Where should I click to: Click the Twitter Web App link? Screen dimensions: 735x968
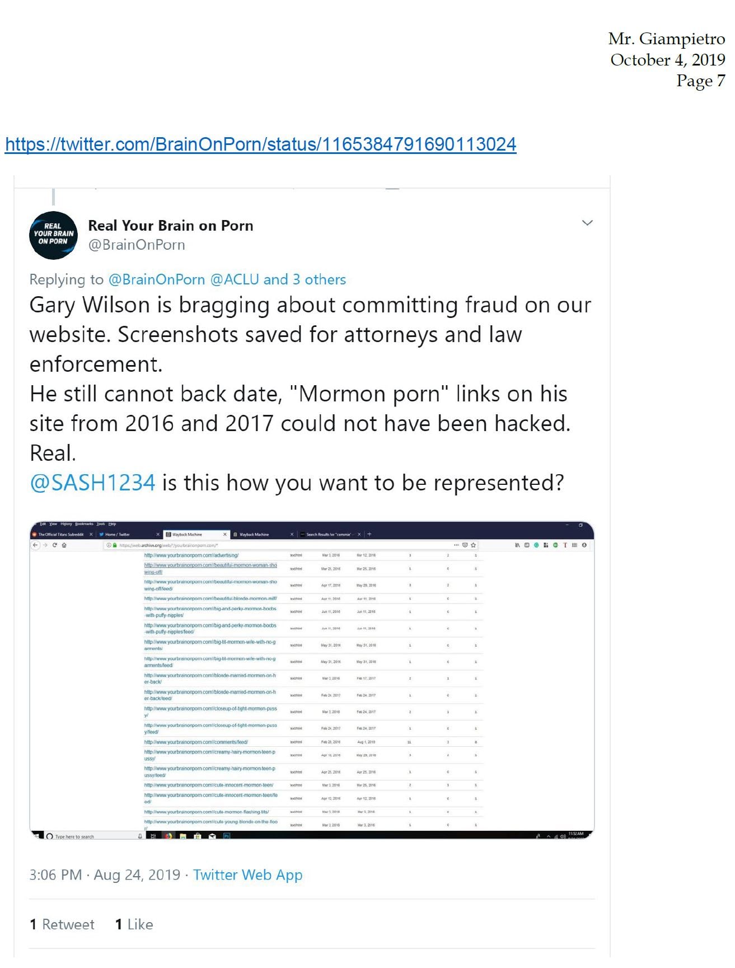247,875
